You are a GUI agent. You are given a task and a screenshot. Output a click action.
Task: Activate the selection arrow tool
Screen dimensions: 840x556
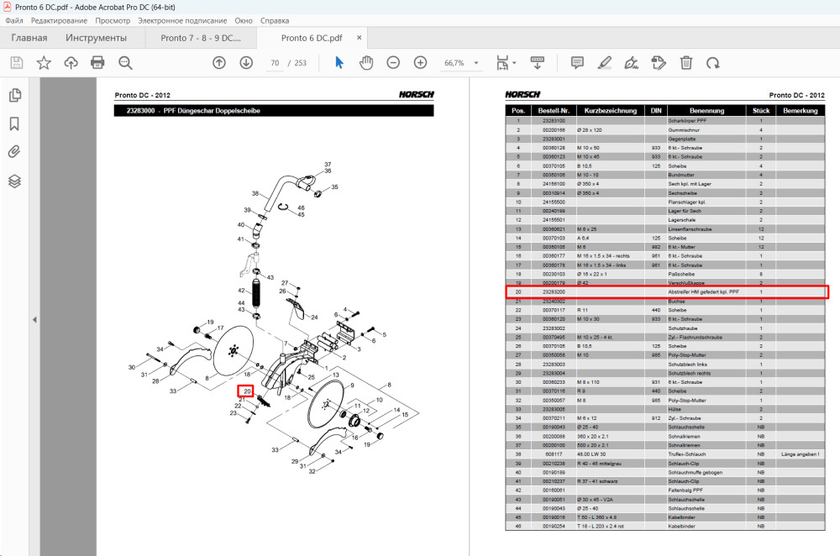(x=339, y=63)
